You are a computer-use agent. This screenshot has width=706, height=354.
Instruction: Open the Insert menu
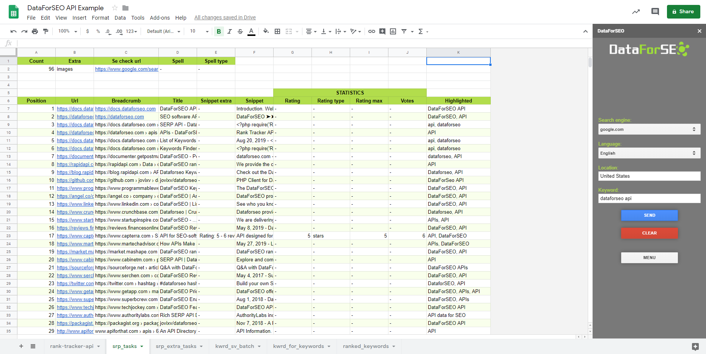pyautogui.click(x=79, y=18)
